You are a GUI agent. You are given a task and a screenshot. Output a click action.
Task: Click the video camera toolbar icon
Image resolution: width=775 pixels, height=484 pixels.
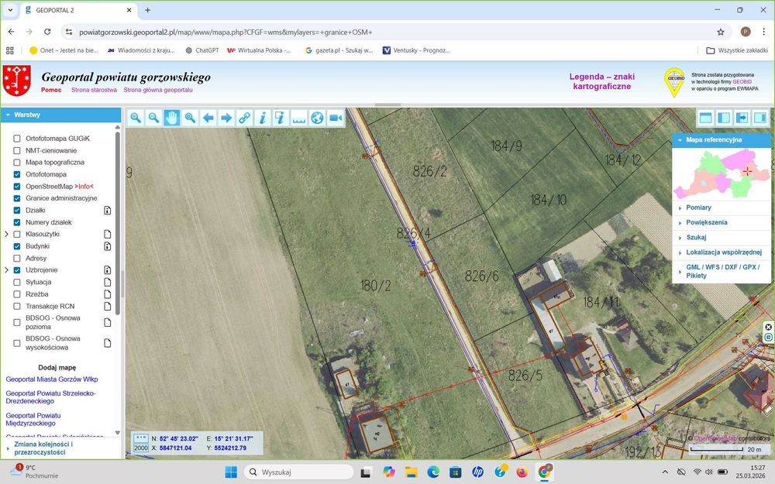336,118
